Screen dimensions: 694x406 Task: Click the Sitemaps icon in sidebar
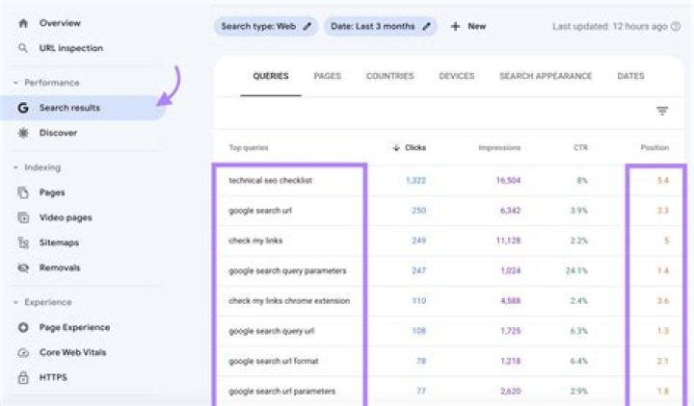23,242
